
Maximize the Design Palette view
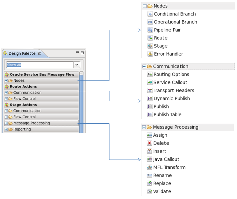(x=83, y=53)
